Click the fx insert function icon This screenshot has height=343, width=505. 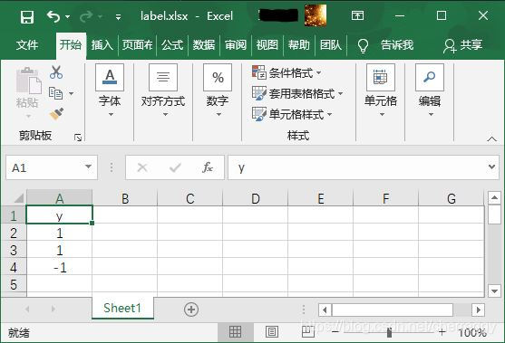pyautogui.click(x=208, y=167)
